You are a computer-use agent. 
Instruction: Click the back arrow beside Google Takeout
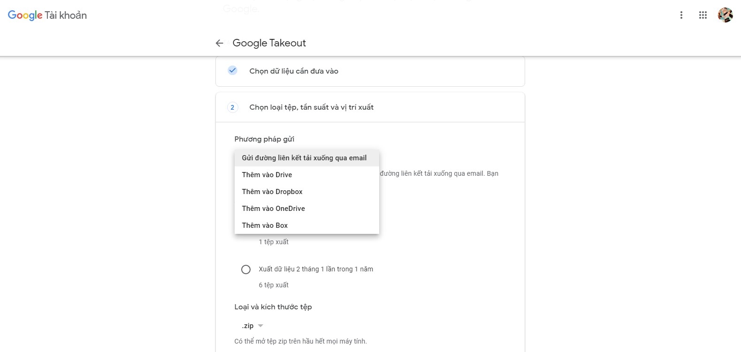(x=219, y=43)
